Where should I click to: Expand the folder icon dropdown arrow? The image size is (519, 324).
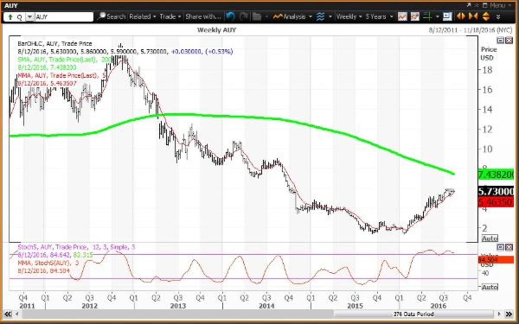coord(266,17)
